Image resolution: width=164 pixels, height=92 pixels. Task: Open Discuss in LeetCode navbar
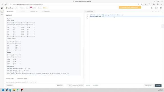(x=39, y=8)
